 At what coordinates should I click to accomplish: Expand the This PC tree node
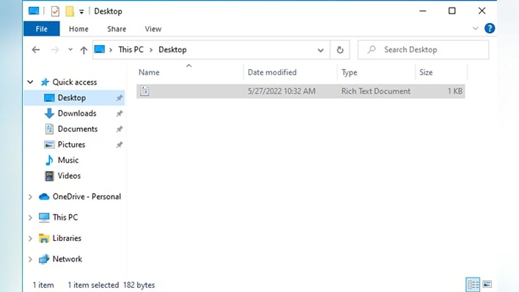coord(30,218)
